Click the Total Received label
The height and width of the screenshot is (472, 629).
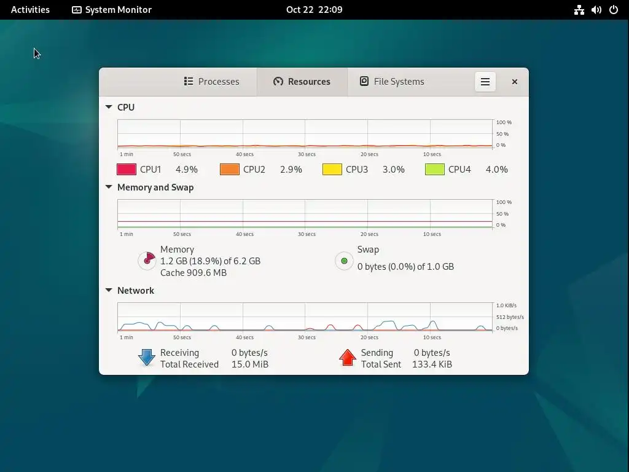pos(189,364)
